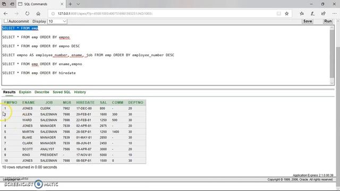Viewport: 340px width, 191px height.
Task: Click the set tabs aside icon
Action: pos(12,4)
